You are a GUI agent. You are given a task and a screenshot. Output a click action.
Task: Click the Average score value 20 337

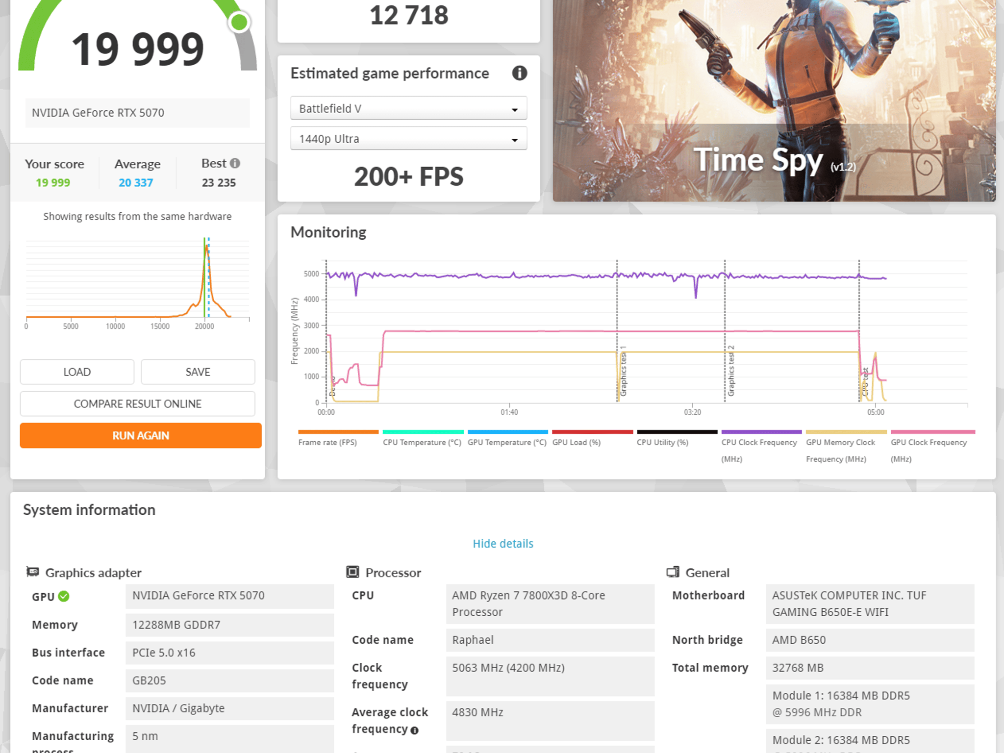[136, 183]
